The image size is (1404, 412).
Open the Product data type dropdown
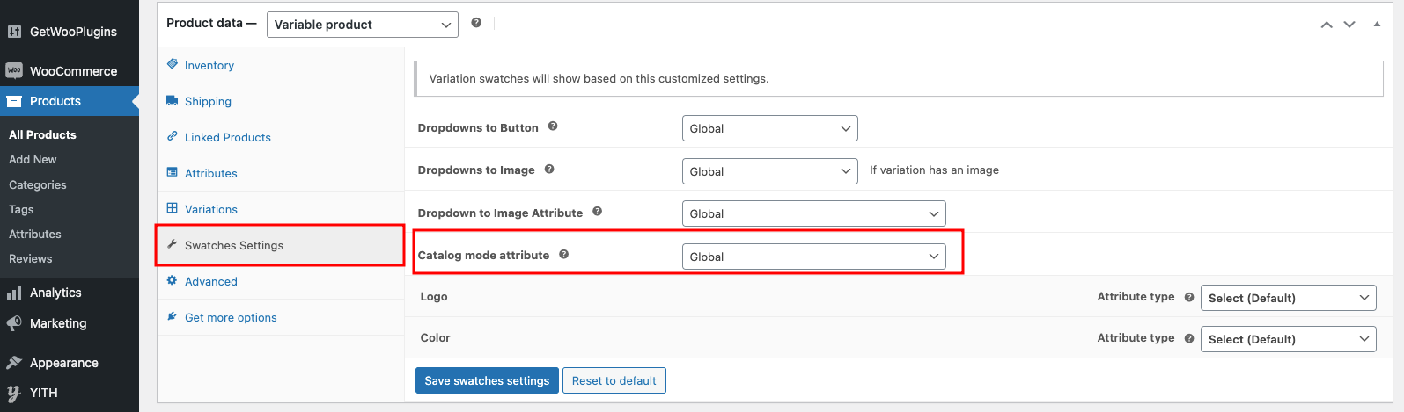coord(362,25)
